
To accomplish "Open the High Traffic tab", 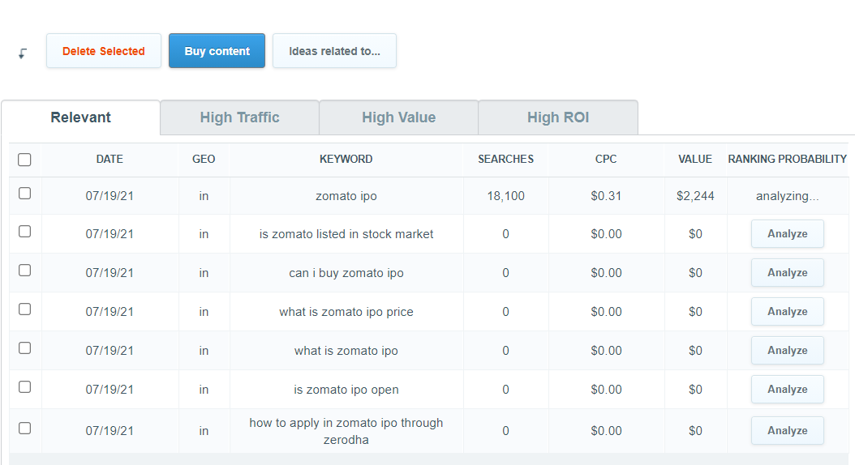I will [x=239, y=117].
